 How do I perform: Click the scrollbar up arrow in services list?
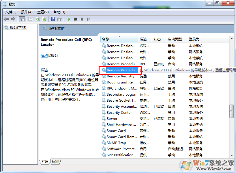click(232, 39)
